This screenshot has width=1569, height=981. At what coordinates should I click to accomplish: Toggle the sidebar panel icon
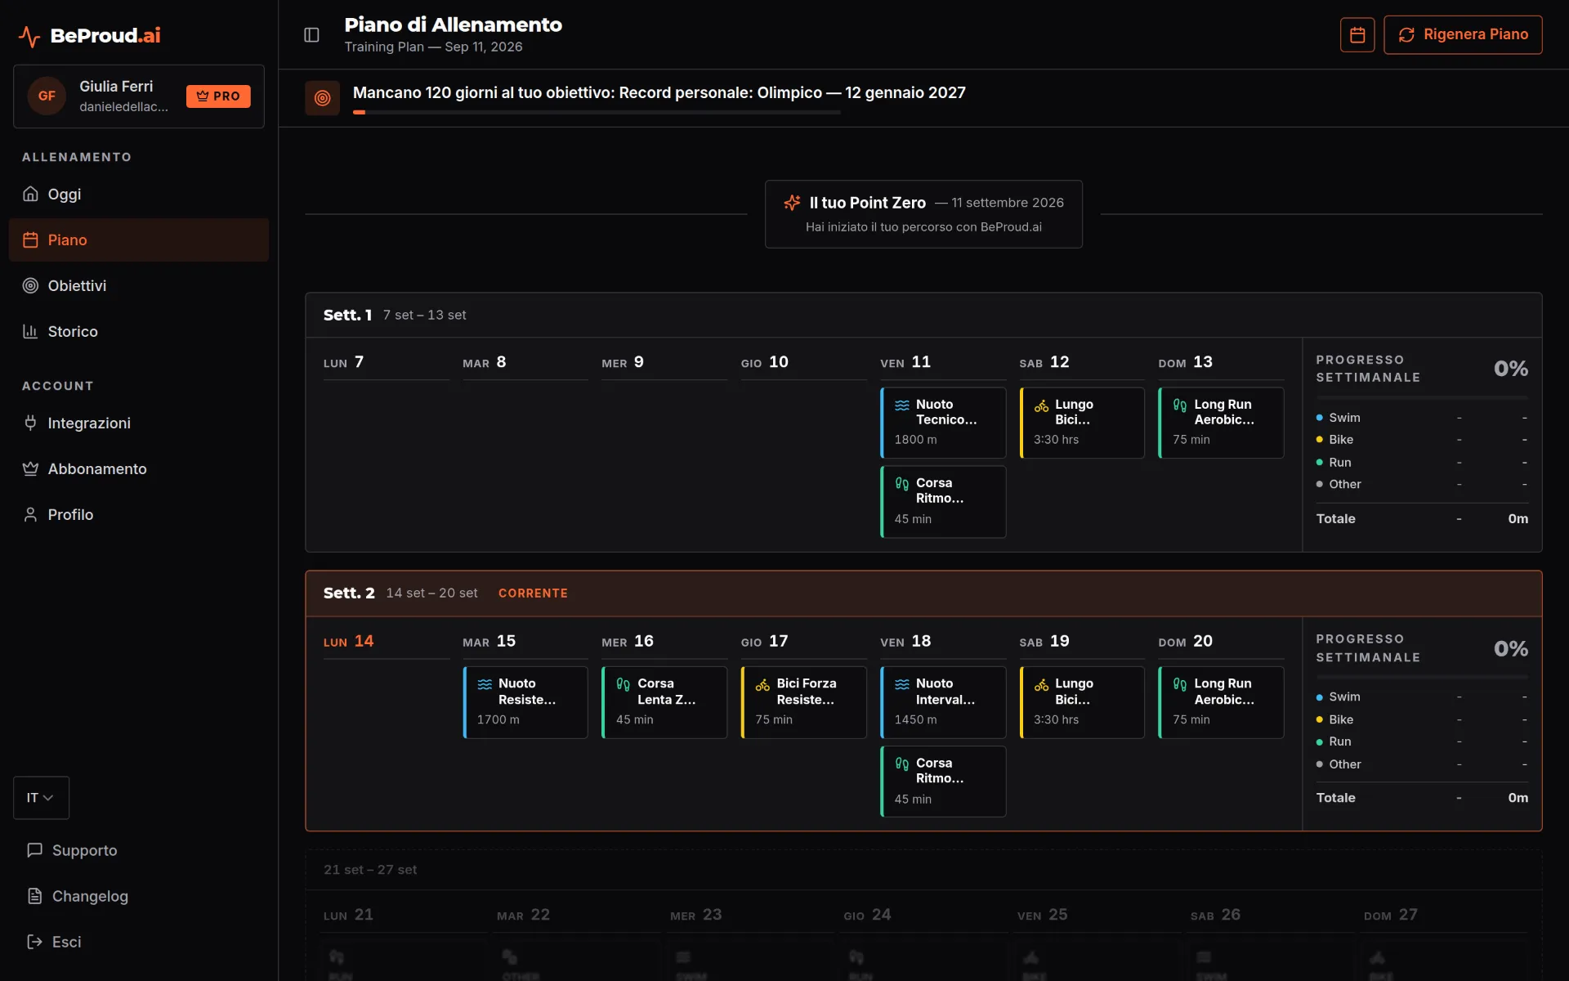[311, 34]
